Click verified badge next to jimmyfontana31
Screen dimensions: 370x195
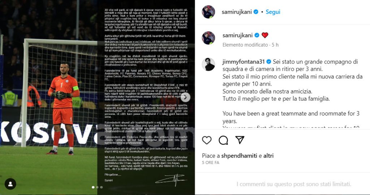[268, 62]
